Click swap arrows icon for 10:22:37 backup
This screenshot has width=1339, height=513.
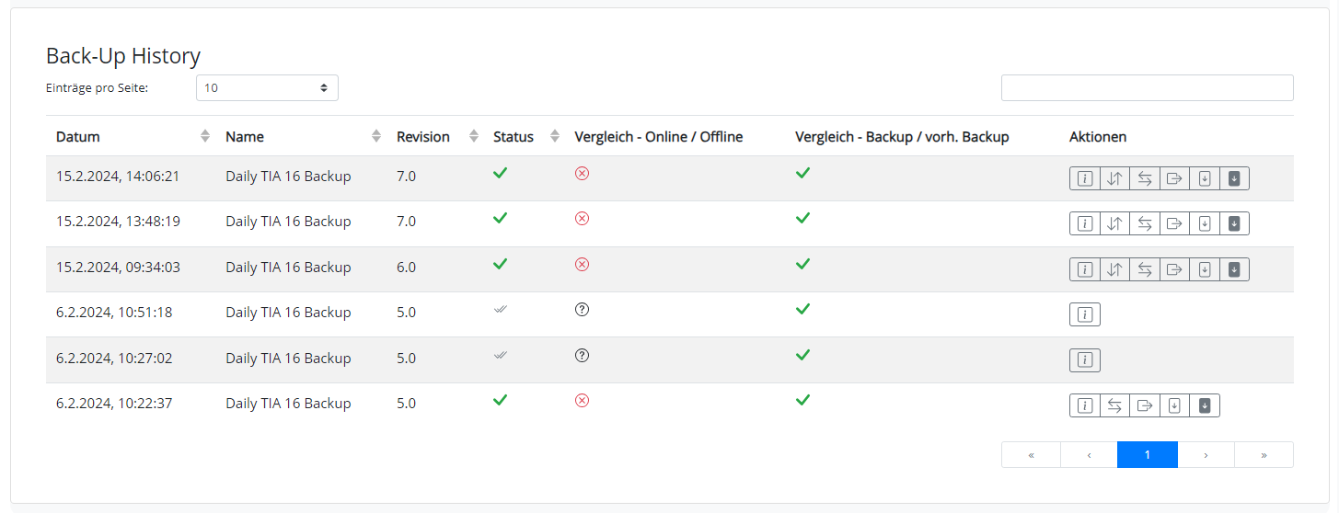[x=1114, y=405]
